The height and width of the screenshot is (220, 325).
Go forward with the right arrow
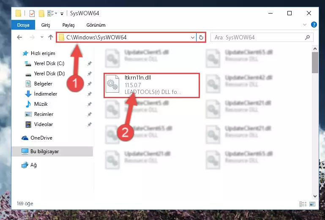click(32, 37)
